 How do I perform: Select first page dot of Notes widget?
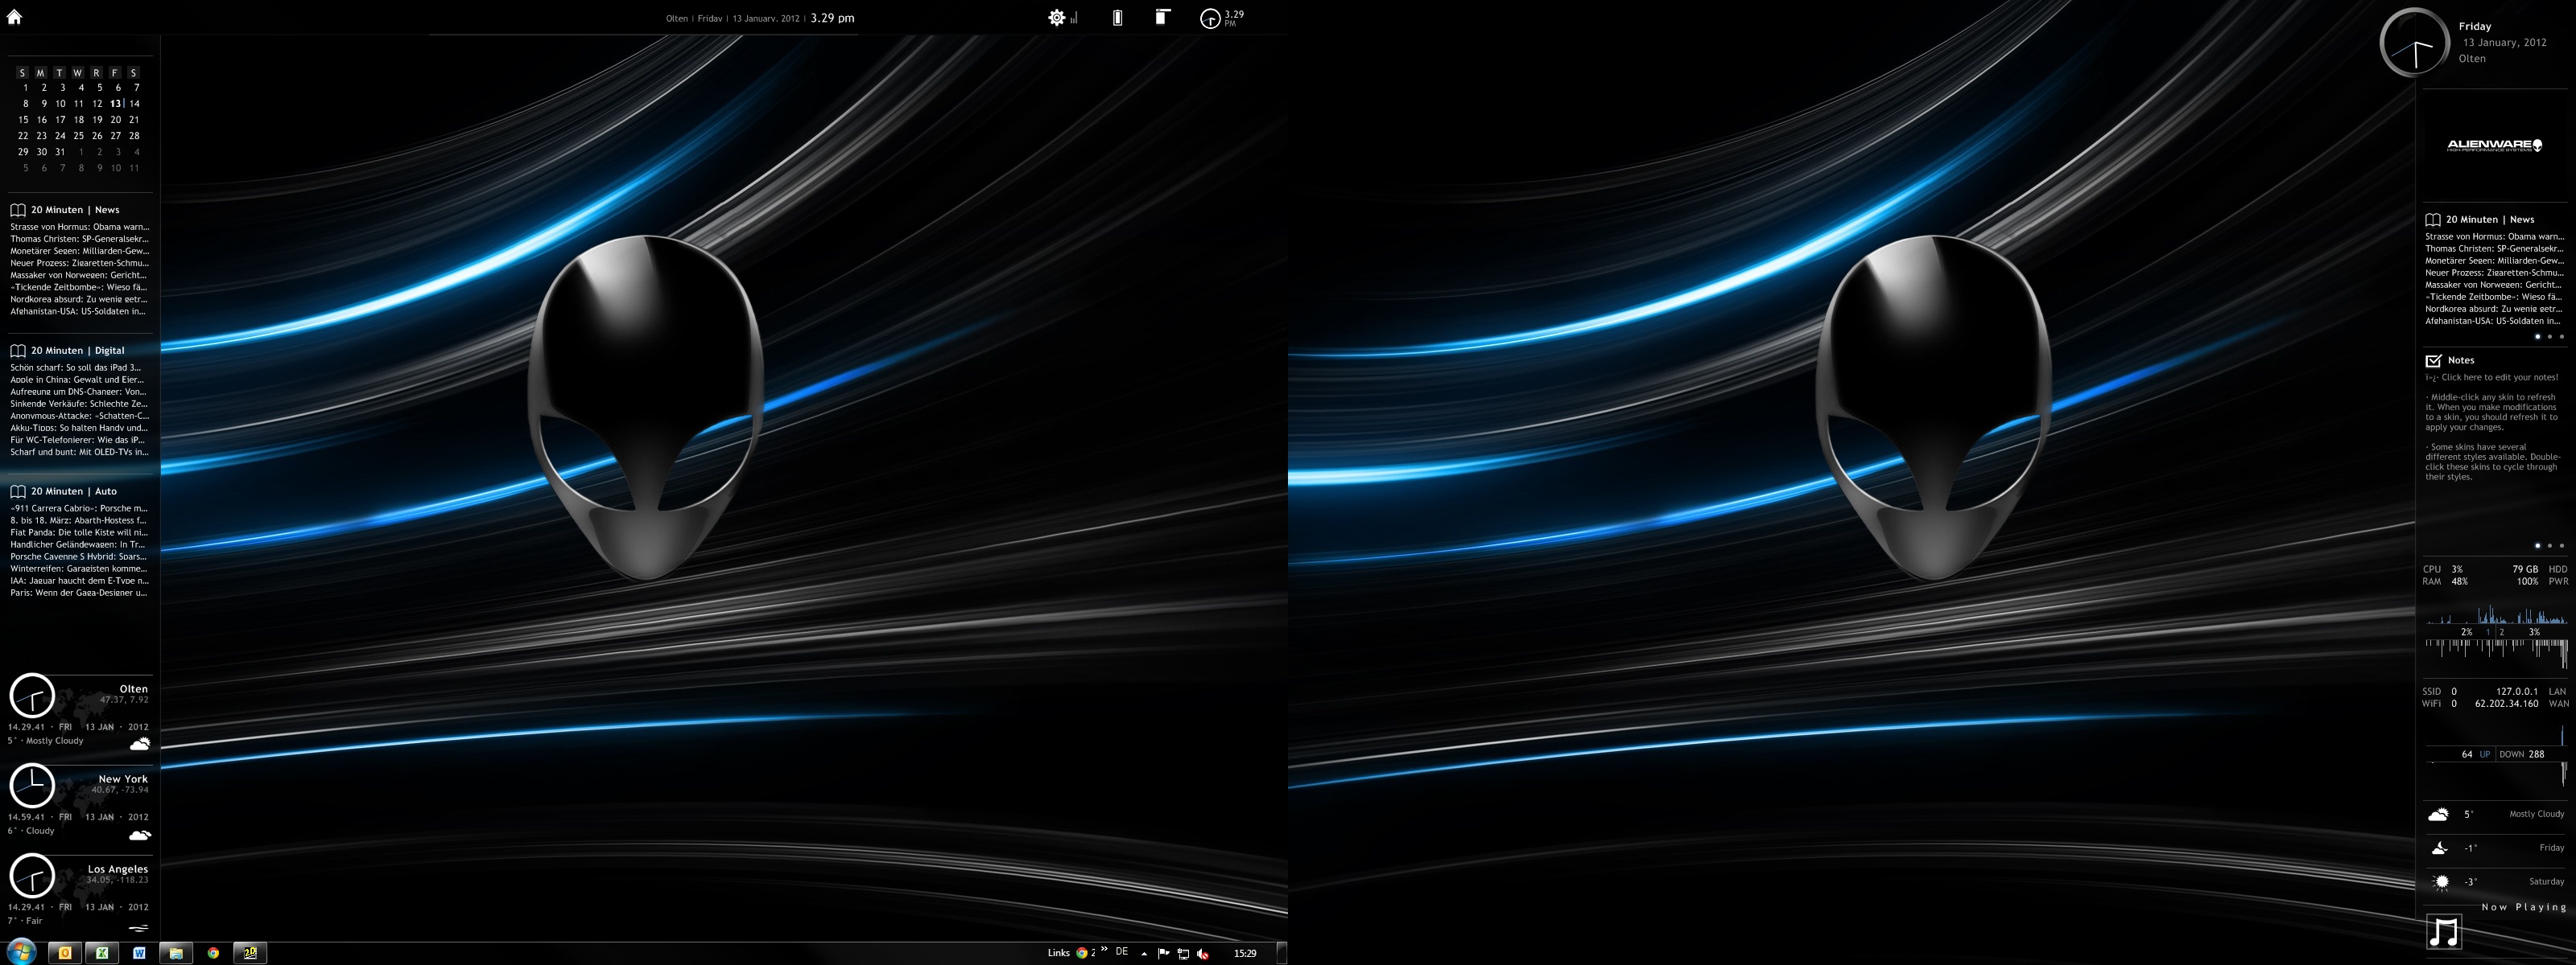[x=2537, y=545]
